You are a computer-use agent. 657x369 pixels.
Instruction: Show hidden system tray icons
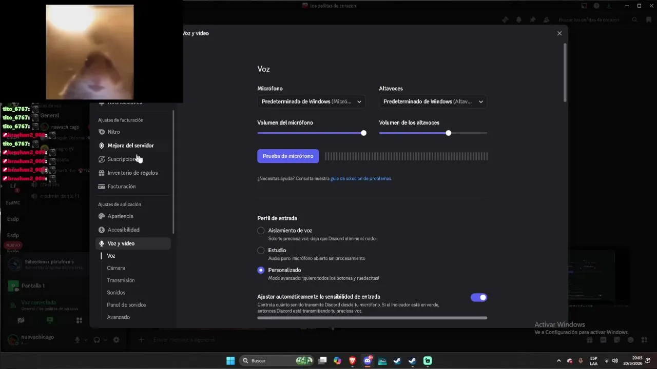(x=559, y=361)
